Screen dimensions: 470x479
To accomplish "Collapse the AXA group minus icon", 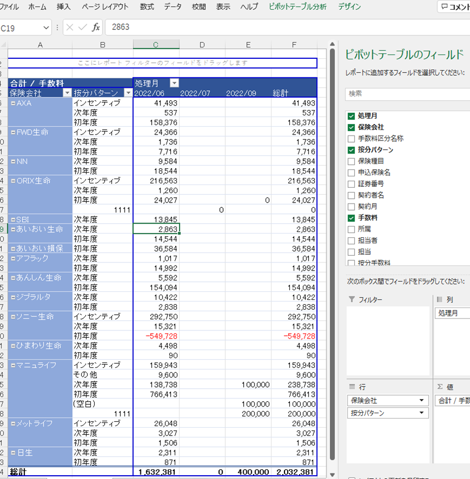I will tap(13, 103).
